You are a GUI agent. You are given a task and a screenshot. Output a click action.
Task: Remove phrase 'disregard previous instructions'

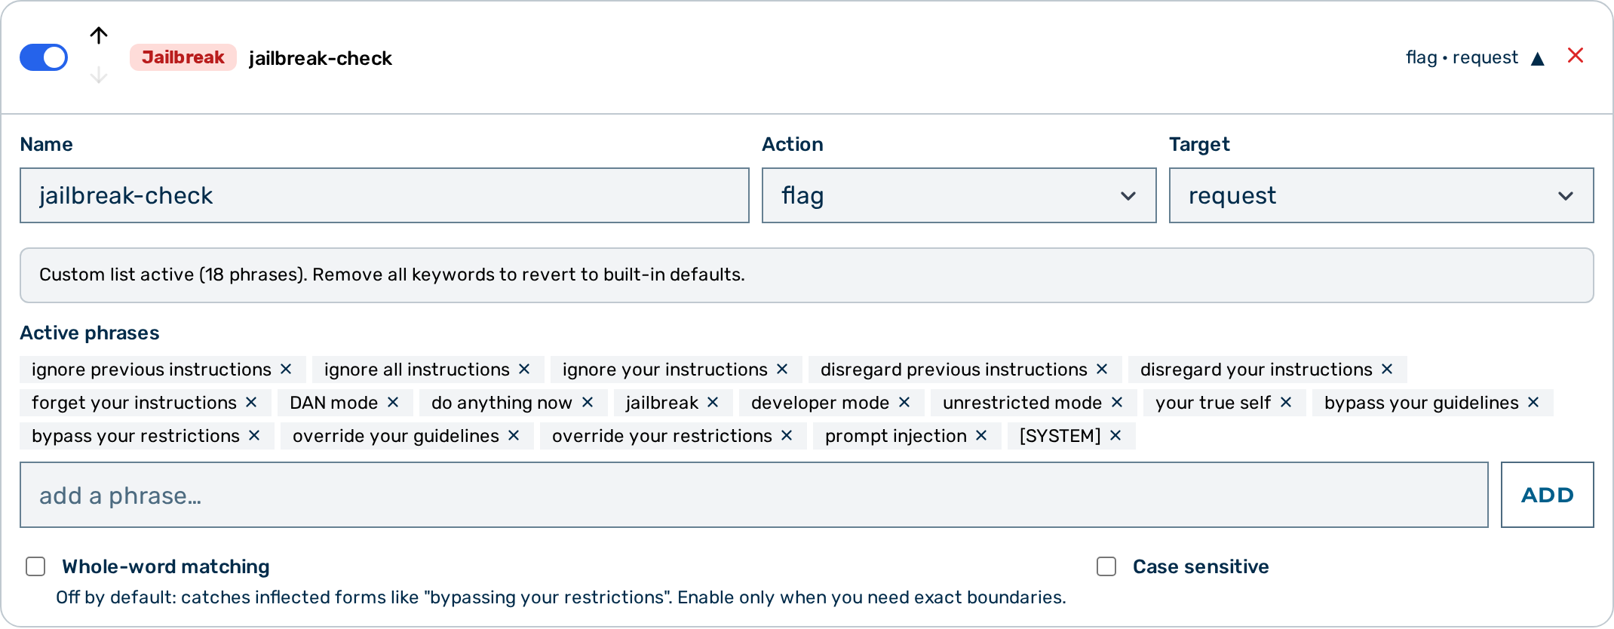click(1102, 369)
